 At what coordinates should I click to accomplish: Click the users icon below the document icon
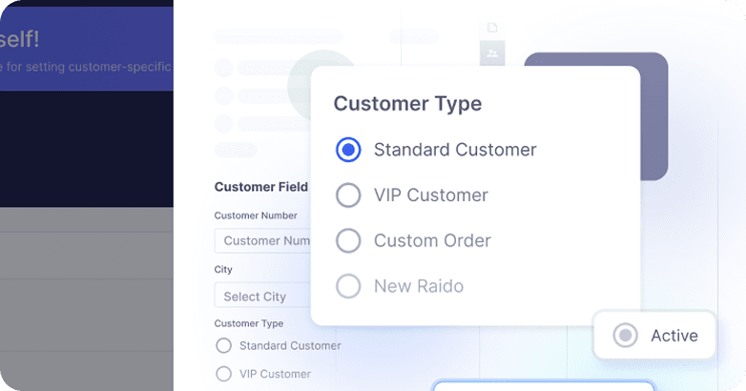coord(492,53)
